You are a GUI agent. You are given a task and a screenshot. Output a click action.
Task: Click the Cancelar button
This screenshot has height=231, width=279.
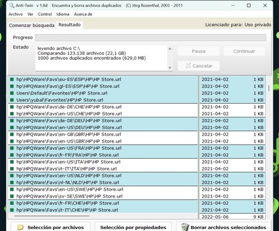[198, 66]
